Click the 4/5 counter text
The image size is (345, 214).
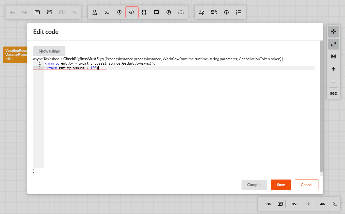(323, 204)
